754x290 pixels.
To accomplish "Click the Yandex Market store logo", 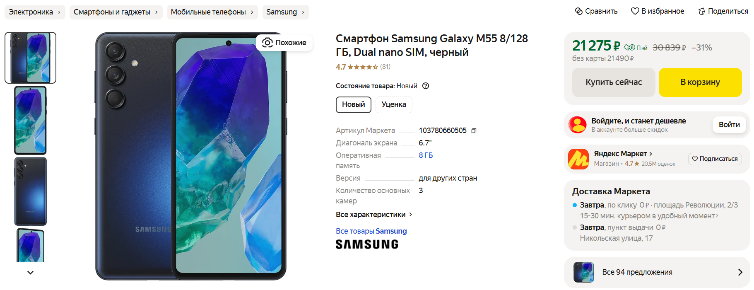I will [x=578, y=159].
